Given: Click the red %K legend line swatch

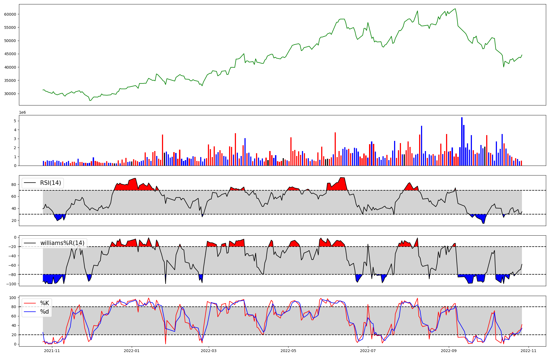Looking at the screenshot, I should pyautogui.click(x=30, y=303).
